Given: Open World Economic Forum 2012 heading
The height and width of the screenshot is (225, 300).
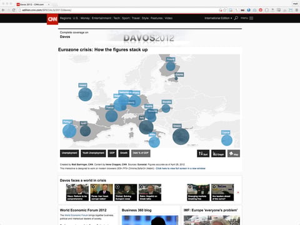Looking at the screenshot, I should [83, 210].
